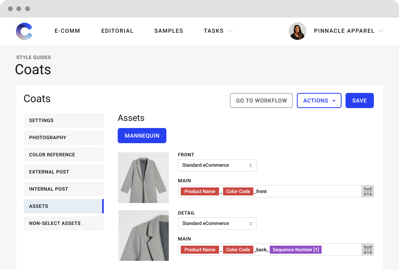The width and height of the screenshot is (399, 270).
Task: Click the Sequence Number token chip
Action: point(295,249)
